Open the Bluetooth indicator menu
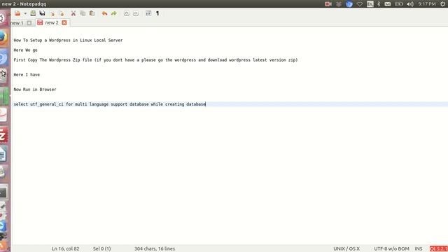Screen dimensions: 448x252 point(379,4)
